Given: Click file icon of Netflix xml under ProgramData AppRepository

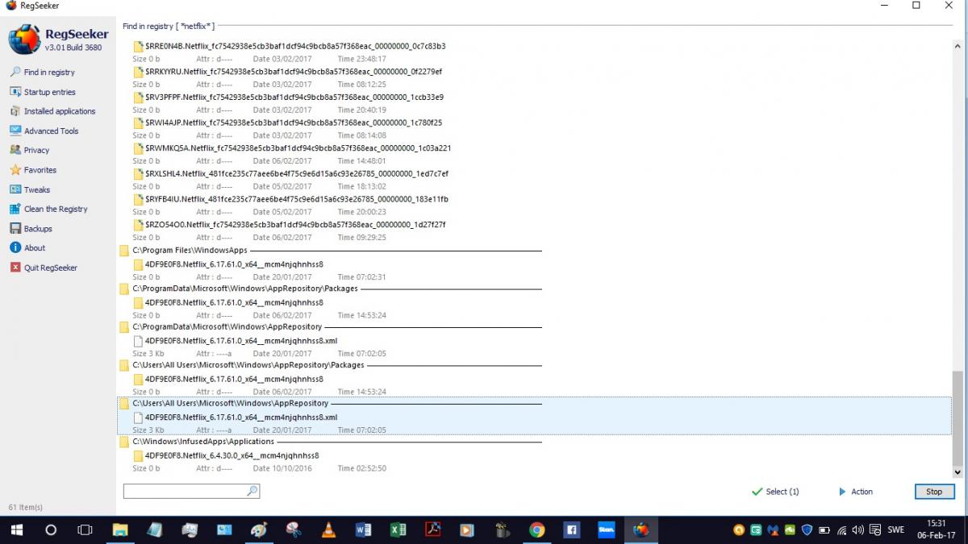Looking at the screenshot, I should point(138,341).
